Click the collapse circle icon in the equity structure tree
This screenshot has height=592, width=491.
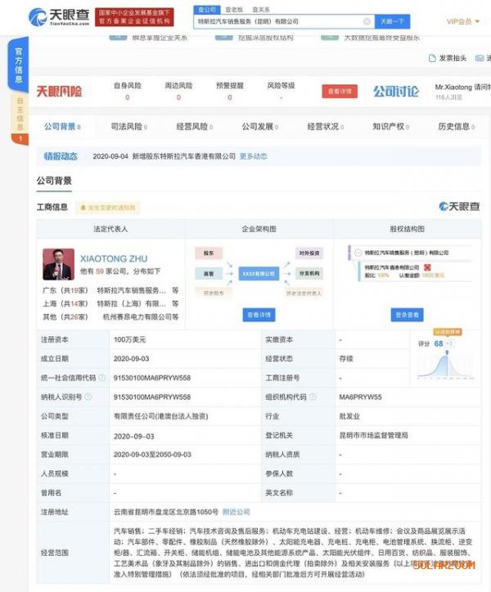(x=358, y=253)
